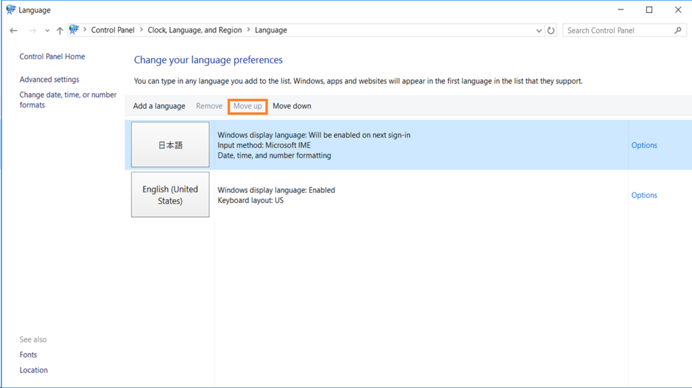Open the recent locations dropdown arrow
The height and width of the screenshot is (388, 692).
pos(47,31)
